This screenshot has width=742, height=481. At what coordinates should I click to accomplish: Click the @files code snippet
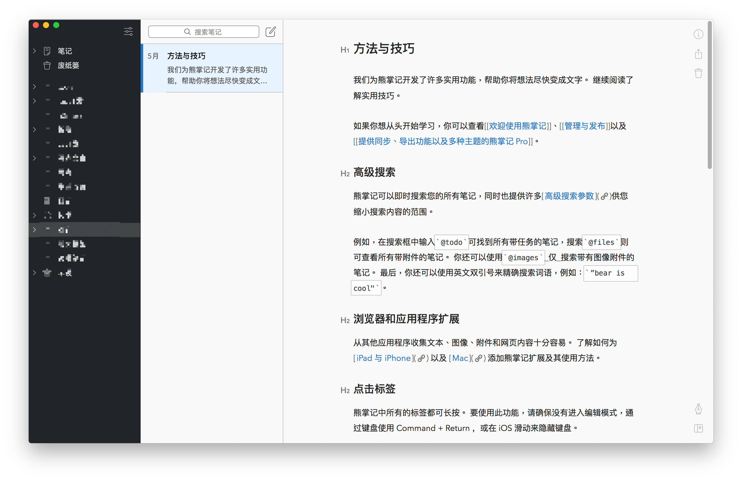(x=601, y=242)
